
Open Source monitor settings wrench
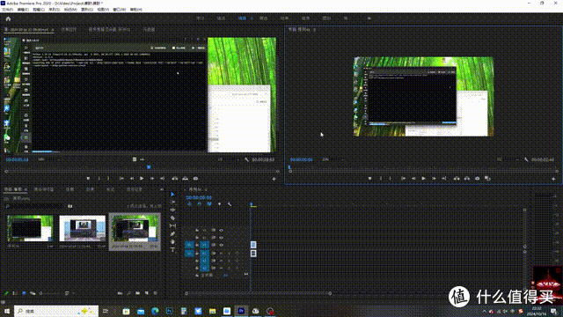point(246,159)
